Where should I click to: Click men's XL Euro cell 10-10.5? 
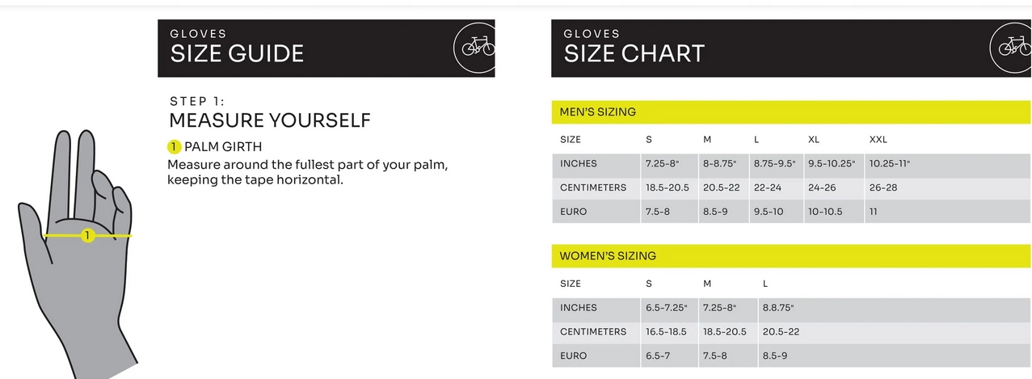coord(825,212)
